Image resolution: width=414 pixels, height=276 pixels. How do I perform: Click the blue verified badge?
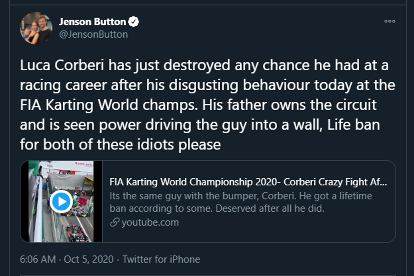(133, 22)
